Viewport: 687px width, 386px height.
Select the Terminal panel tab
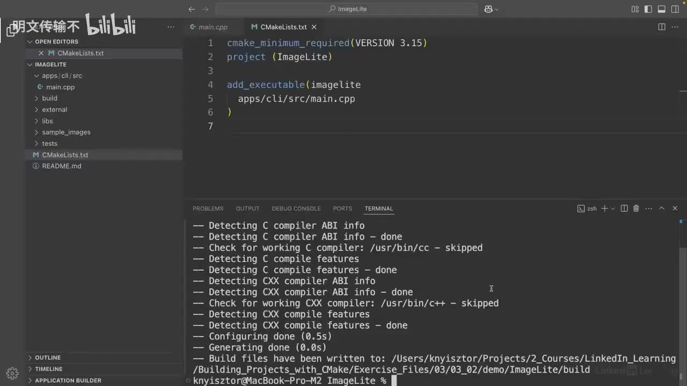[379, 209]
